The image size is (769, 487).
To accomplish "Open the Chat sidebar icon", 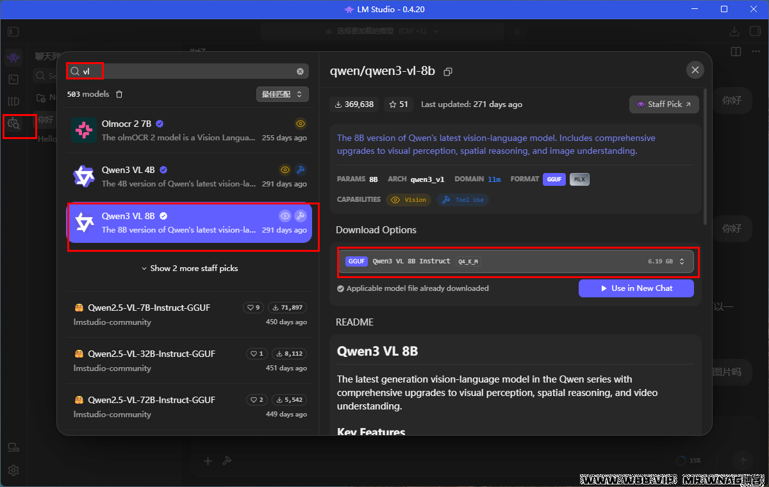I will coord(13,58).
